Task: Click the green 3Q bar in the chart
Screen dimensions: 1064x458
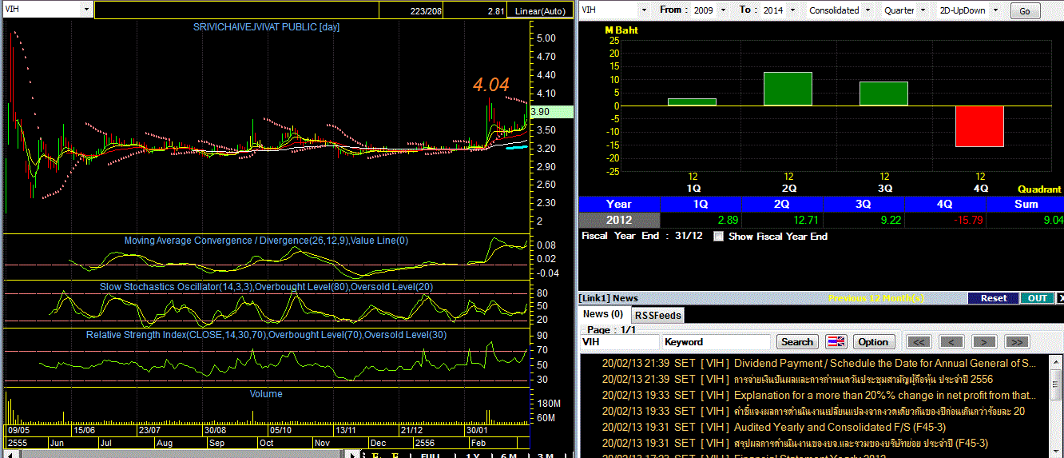Action: click(883, 94)
